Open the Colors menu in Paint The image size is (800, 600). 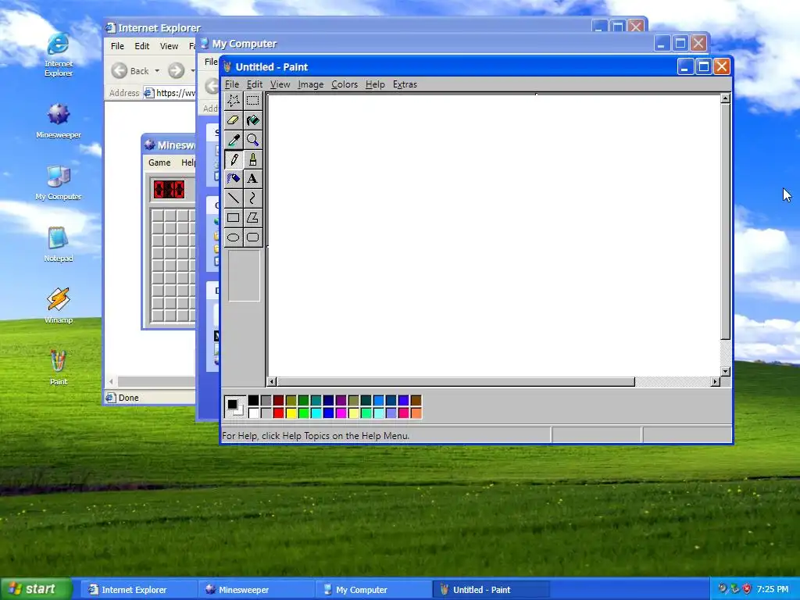tap(345, 84)
